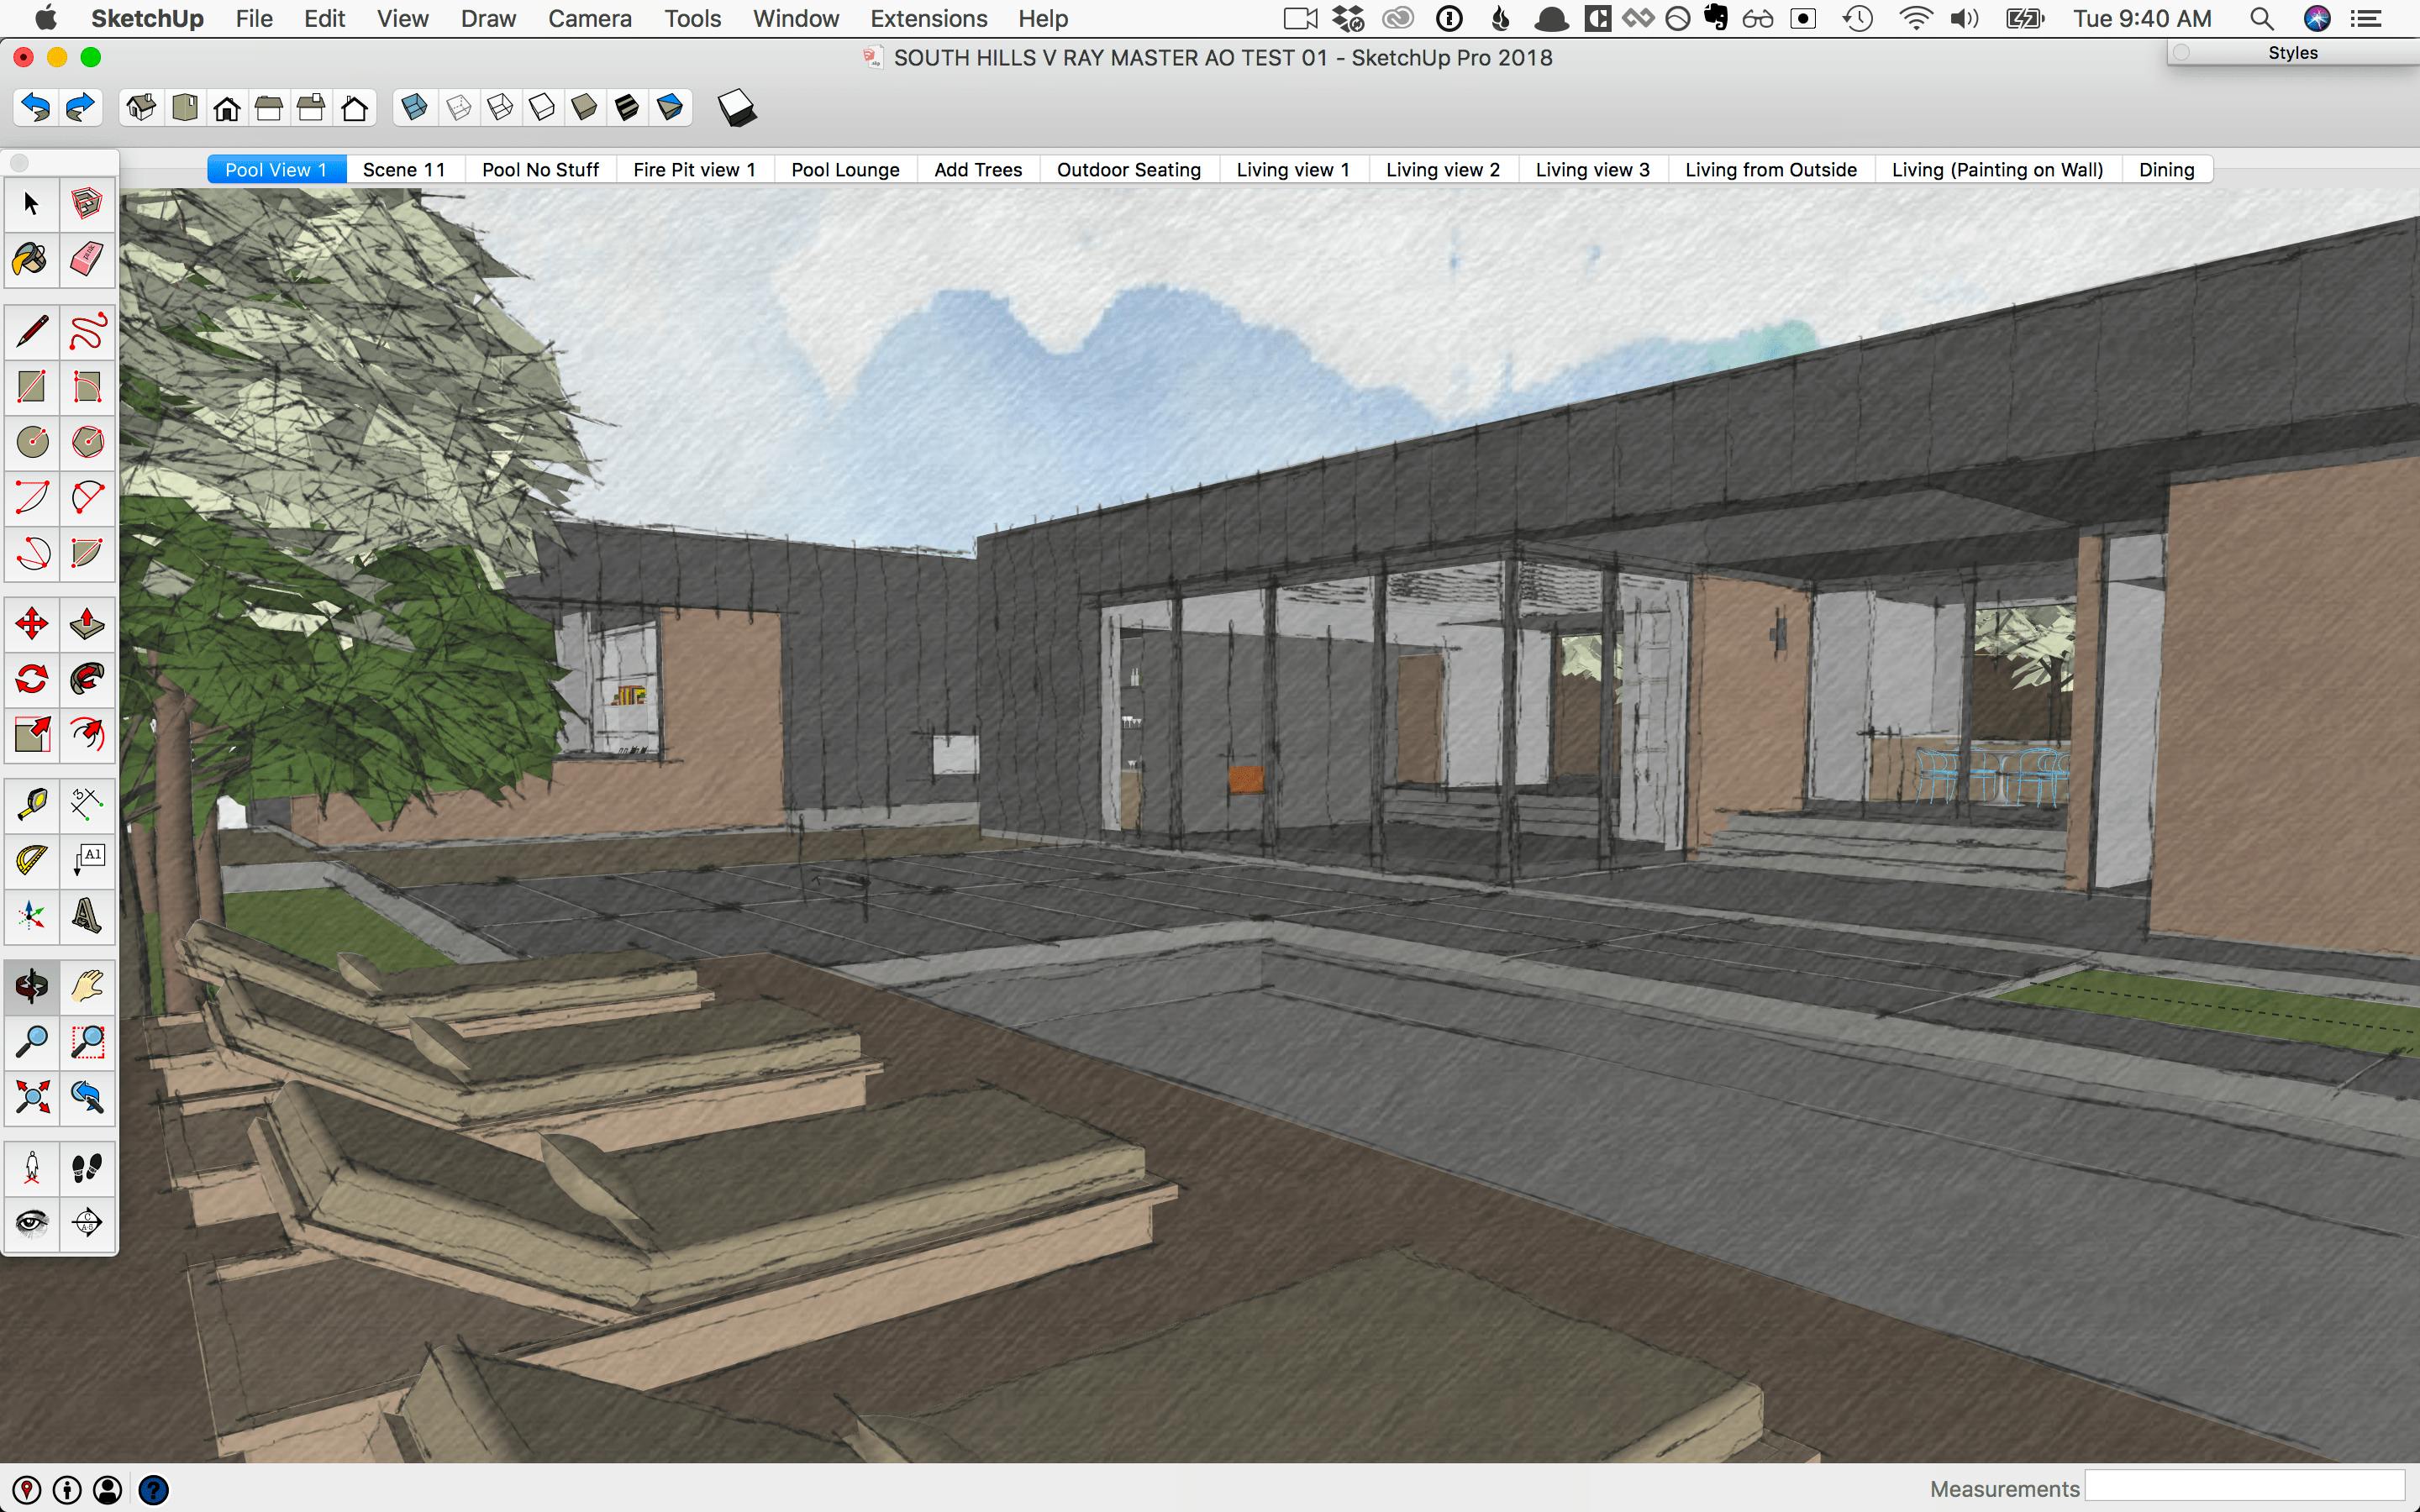The width and height of the screenshot is (2420, 1512).
Task: Activate the Rotate tool
Action: tap(32, 680)
